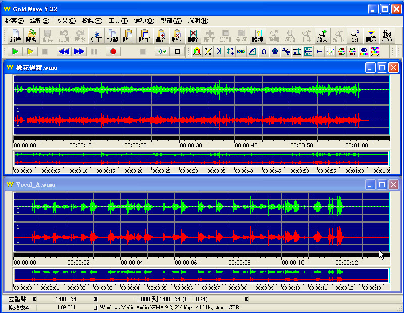This screenshot has width=404, height=313.
Task: Minimize the 桃花過渡.wma sound window
Action: 370,68
